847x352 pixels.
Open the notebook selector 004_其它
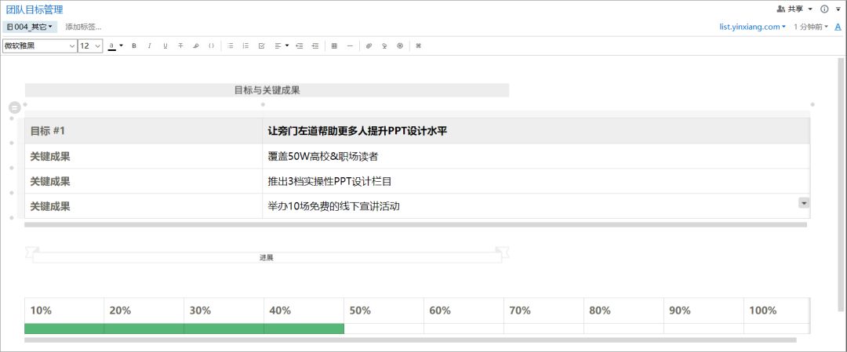[x=30, y=27]
